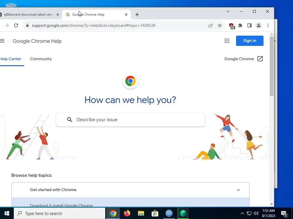Open the Chrome three-dot menu
The image size is (293, 219).
click(268, 25)
